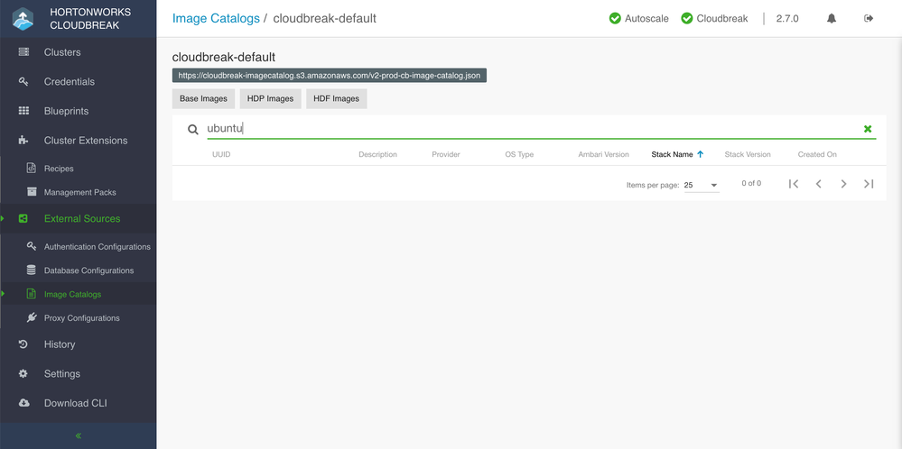Collapse the sidebar with double chevron
Viewport: 902px width, 449px height.
79,435
